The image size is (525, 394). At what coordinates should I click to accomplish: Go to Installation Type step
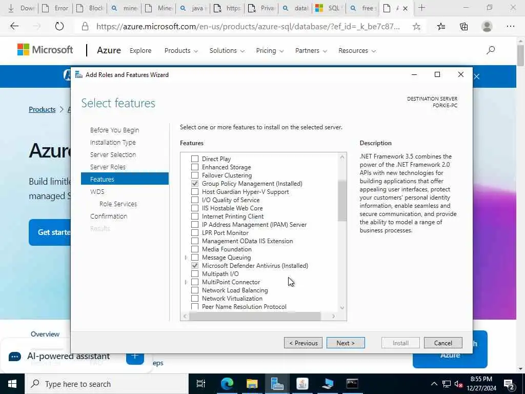113,143
